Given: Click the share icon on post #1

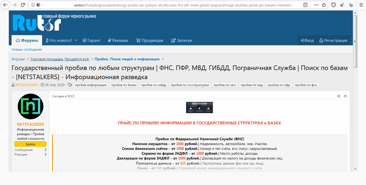Looking at the screenshot, I should [339, 96].
